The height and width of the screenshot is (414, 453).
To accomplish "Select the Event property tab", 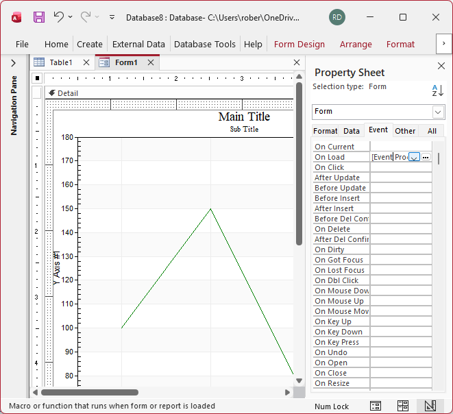I will click(x=378, y=130).
